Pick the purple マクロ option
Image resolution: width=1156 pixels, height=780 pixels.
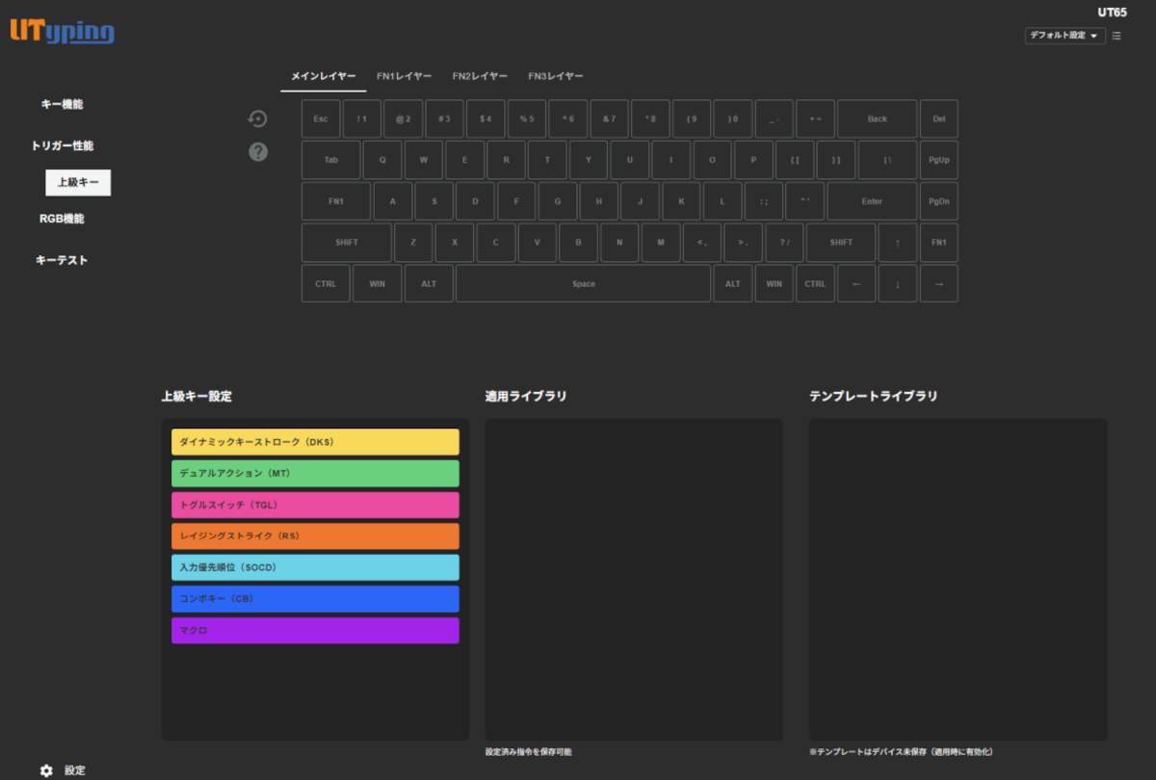pos(315,630)
